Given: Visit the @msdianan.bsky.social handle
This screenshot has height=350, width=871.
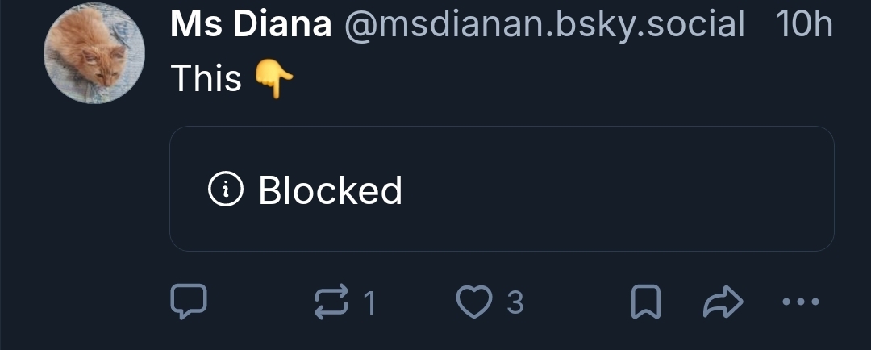Looking at the screenshot, I should (x=544, y=24).
